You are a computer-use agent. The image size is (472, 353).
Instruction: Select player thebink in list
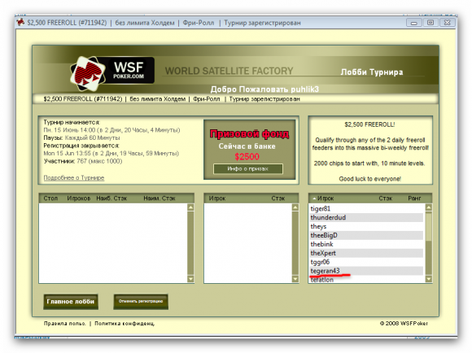[x=367, y=244]
